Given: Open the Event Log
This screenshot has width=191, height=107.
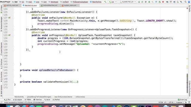Looking at the screenshot, I should pyautogui.click(x=182, y=100).
